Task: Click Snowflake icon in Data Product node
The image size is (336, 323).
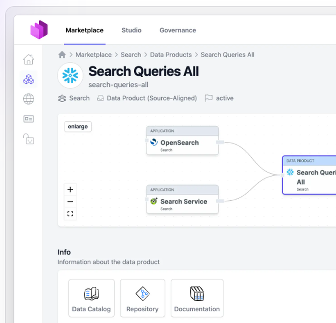Action: tap(290, 172)
